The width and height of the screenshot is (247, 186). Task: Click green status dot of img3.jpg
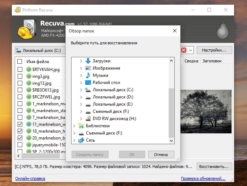click(x=29, y=76)
